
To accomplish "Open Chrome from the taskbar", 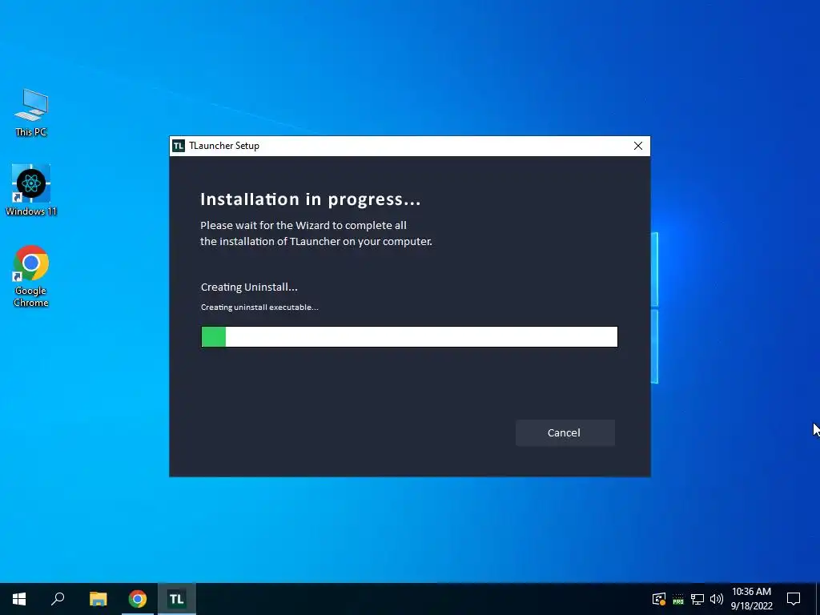I will (138, 599).
